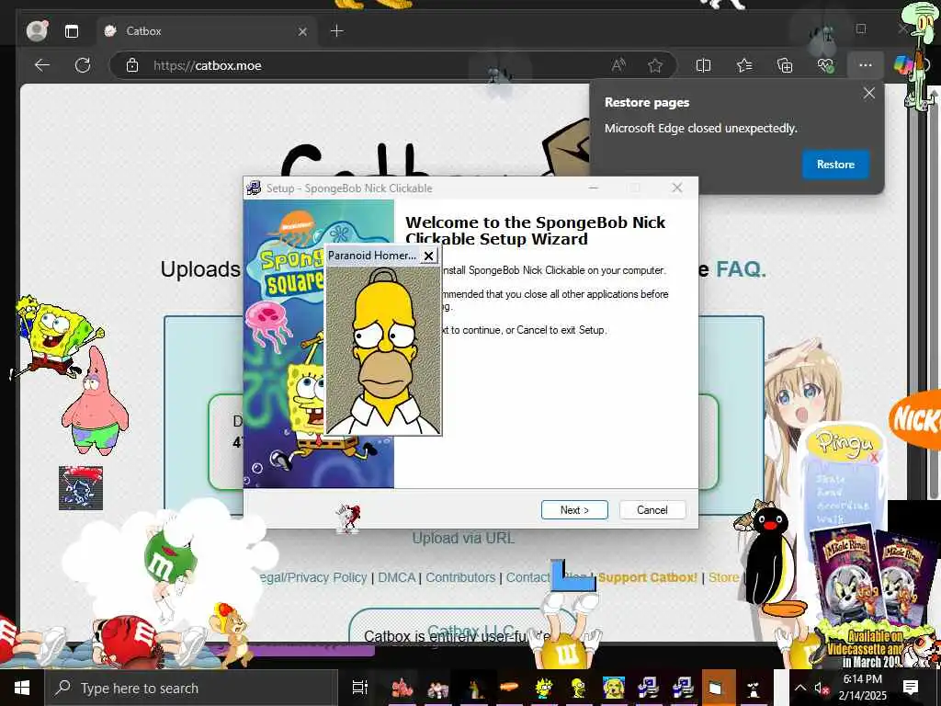Close the Paranoid Homer window

pyautogui.click(x=428, y=256)
